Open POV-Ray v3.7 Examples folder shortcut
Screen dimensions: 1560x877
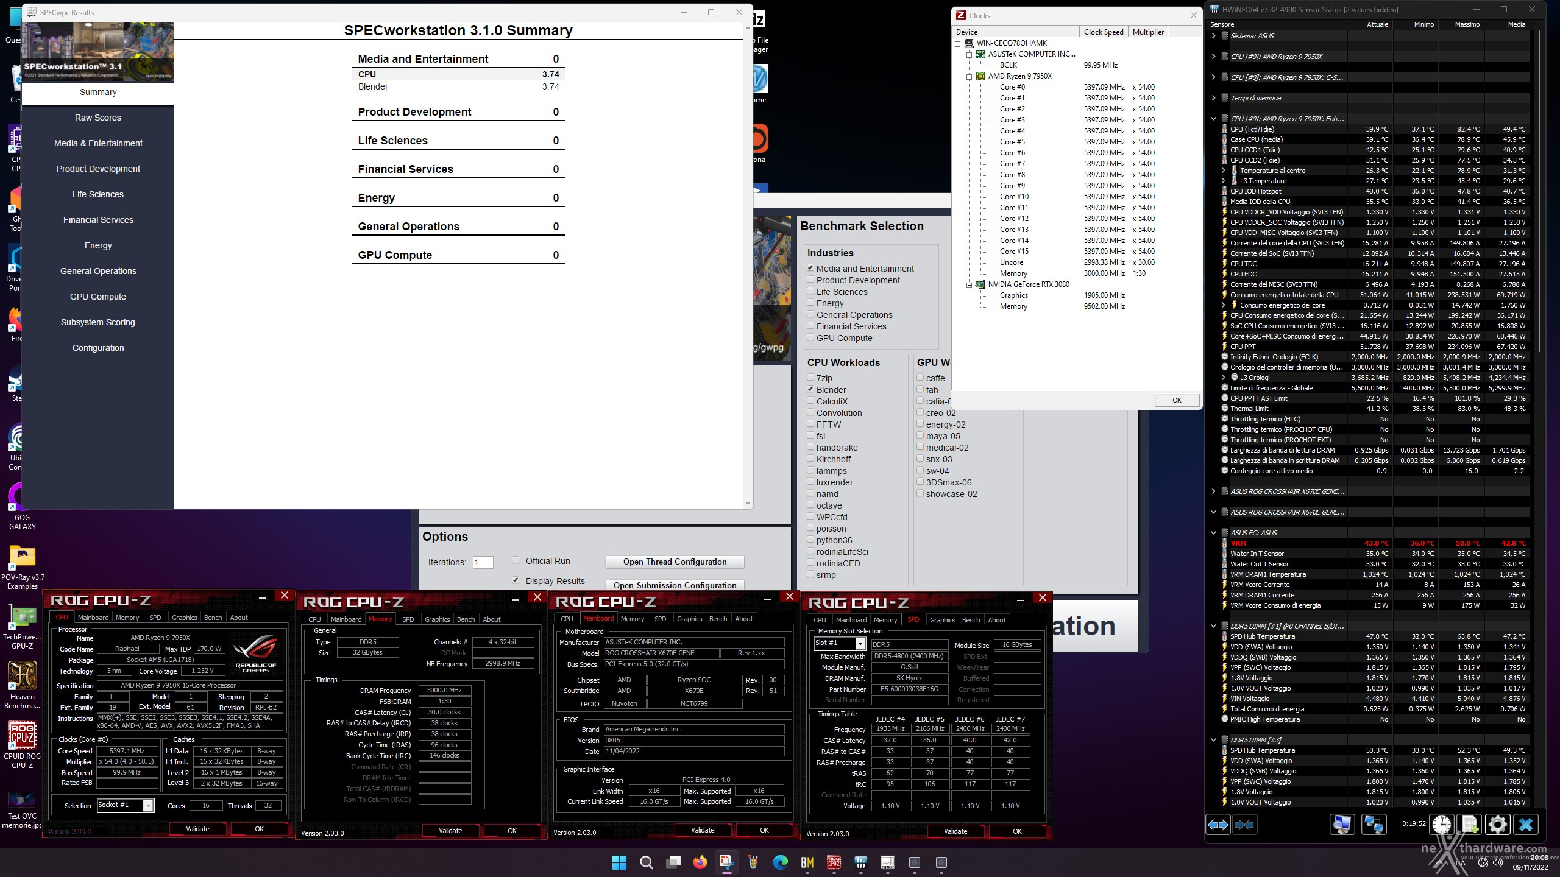click(23, 568)
